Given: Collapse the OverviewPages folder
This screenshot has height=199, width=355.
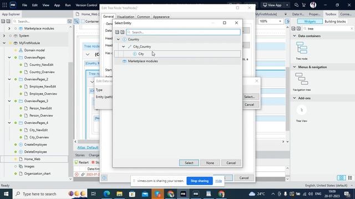Looking at the screenshot, I should pyautogui.click(x=9, y=57).
